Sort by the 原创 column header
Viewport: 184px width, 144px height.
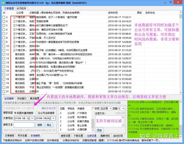point(139,13)
